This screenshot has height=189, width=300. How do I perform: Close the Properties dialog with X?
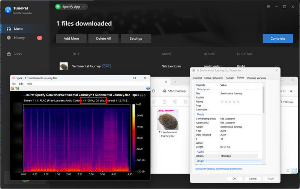pyautogui.click(x=277, y=70)
